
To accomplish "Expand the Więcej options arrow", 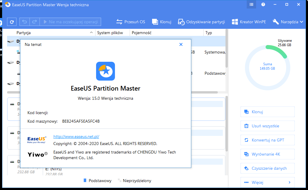I will [289, 182].
